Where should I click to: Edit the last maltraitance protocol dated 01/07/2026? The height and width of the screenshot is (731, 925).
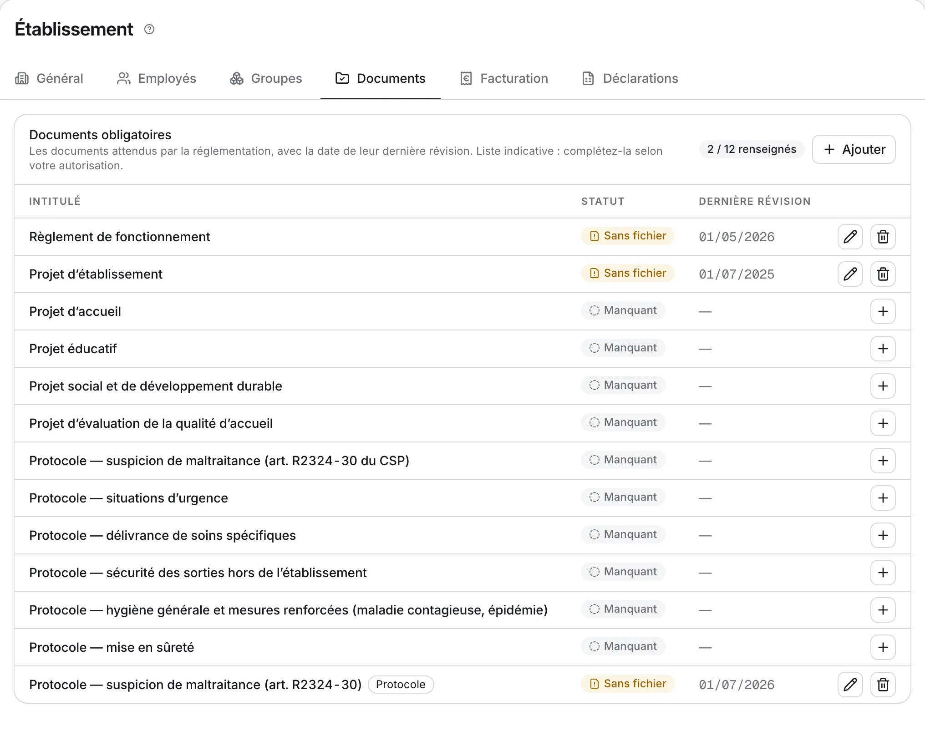click(850, 685)
